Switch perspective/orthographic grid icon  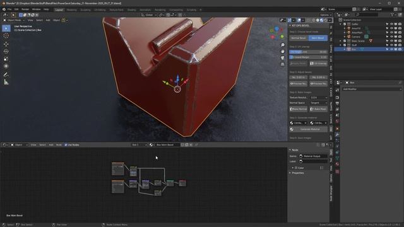(283, 64)
